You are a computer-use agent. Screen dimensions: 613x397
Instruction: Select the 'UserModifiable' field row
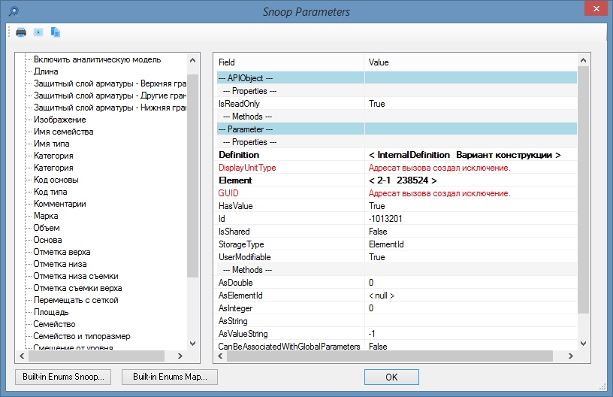[x=397, y=257]
